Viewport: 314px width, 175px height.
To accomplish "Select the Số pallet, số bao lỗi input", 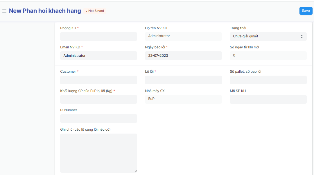I will (x=268, y=80).
